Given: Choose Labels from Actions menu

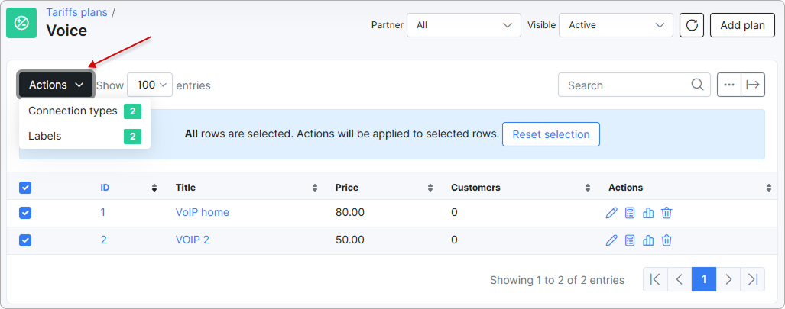Looking at the screenshot, I should coord(85,136).
